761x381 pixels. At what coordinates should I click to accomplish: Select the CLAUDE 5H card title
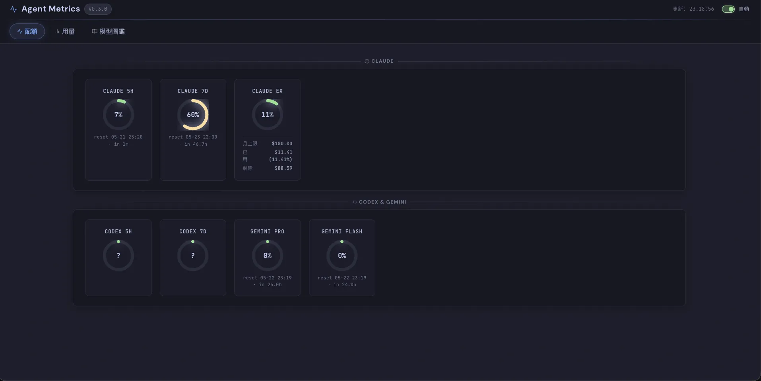118,91
